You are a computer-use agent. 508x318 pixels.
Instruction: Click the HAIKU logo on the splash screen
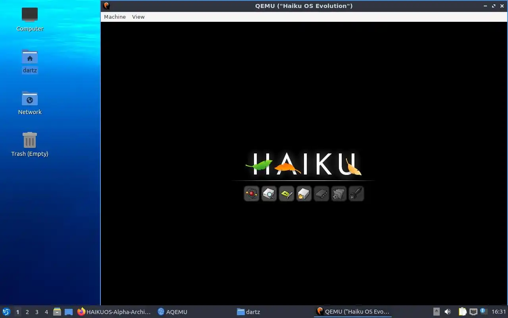(x=304, y=164)
